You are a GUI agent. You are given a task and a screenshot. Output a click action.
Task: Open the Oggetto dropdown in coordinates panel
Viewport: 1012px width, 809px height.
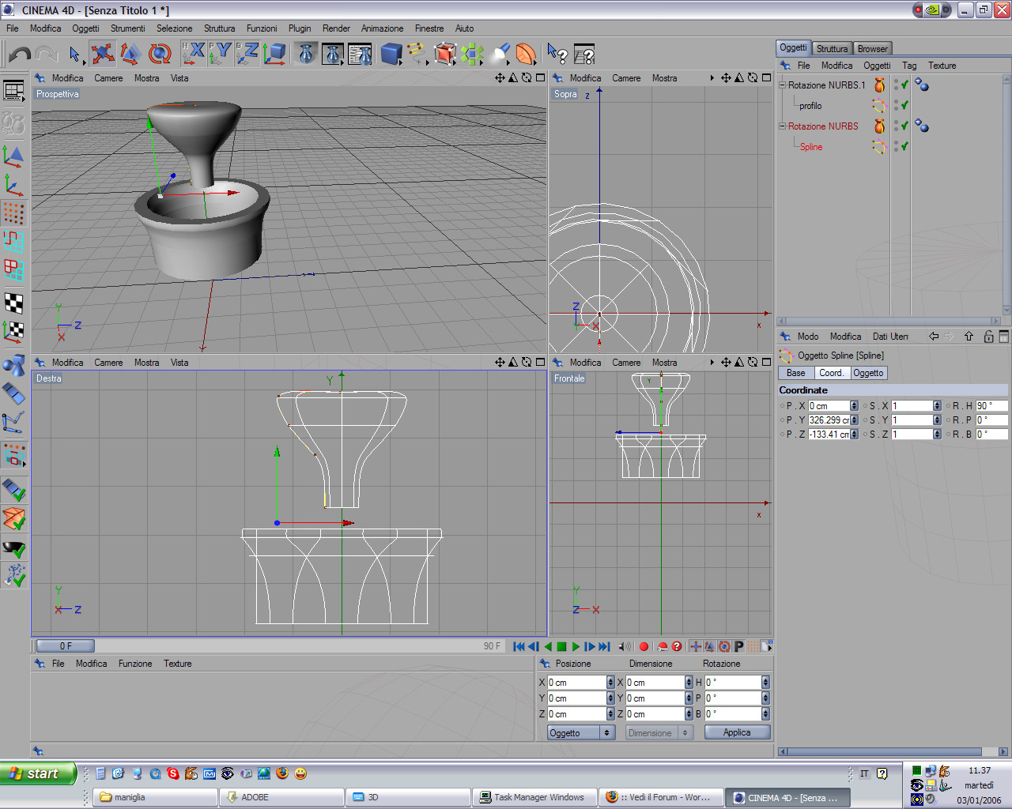pos(581,733)
